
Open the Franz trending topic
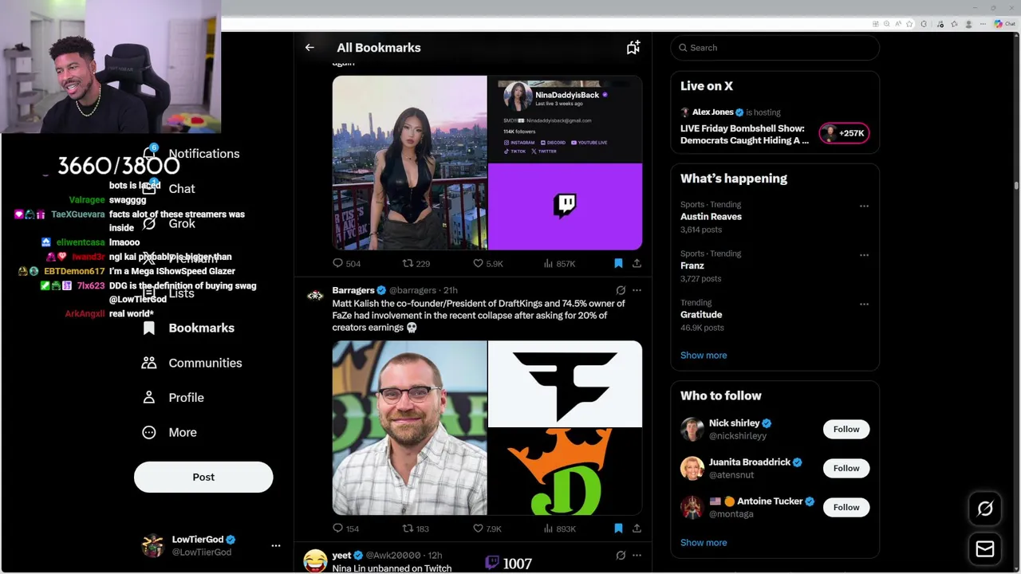tap(692, 265)
